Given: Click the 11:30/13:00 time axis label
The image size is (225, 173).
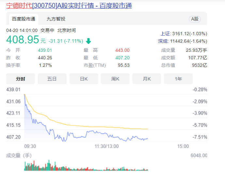Looking at the screenshot, I should [x=107, y=146].
